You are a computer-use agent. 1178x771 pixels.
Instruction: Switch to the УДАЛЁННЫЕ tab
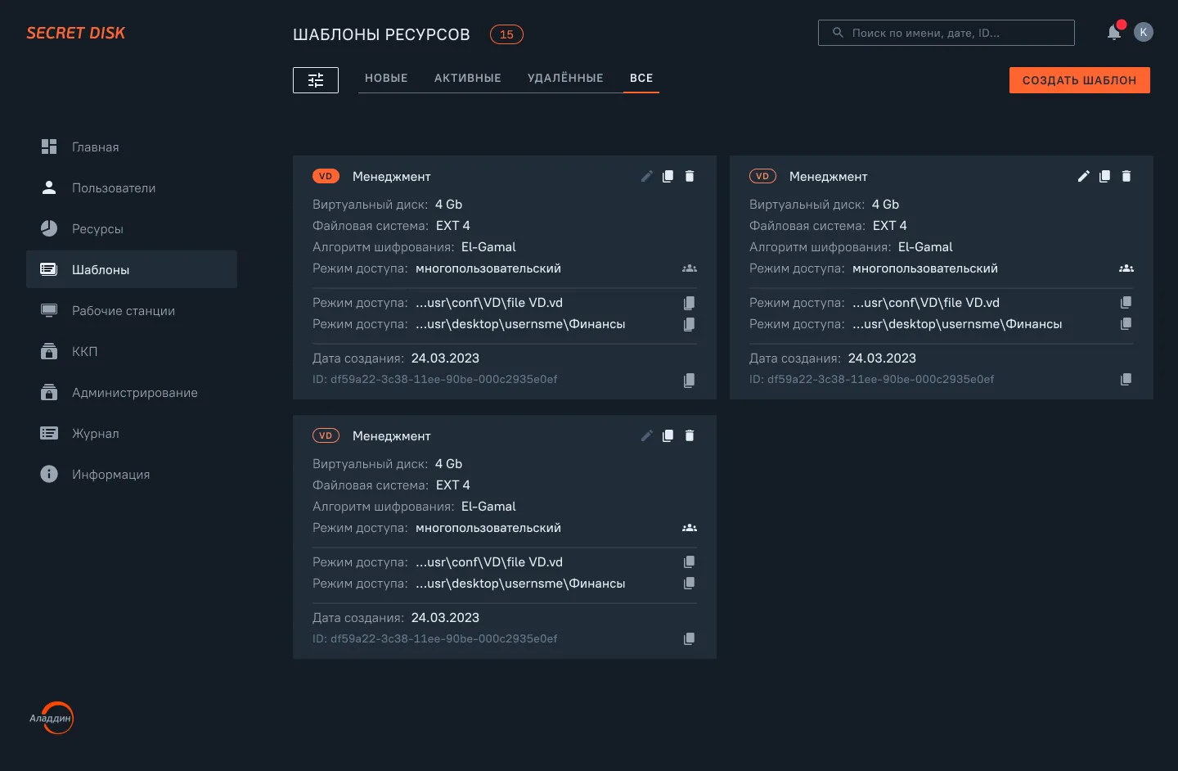[x=565, y=78]
